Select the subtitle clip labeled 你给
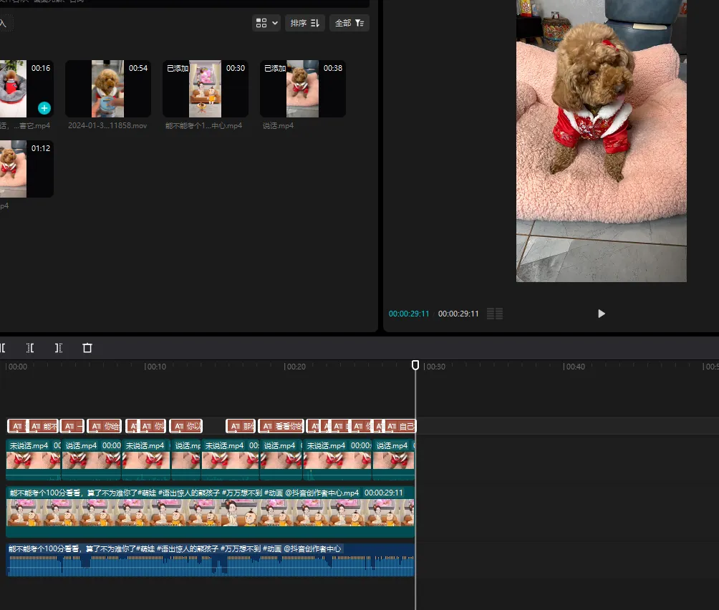 105,426
